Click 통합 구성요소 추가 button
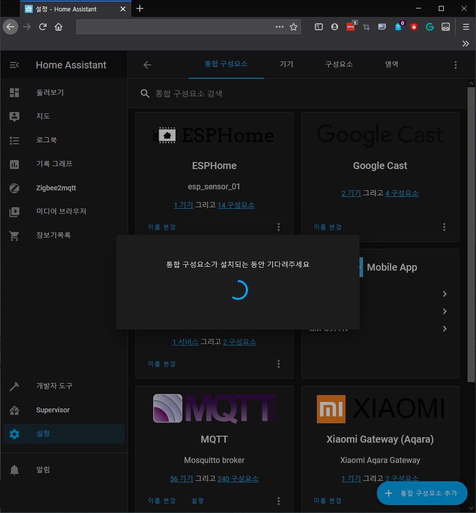 422,493
